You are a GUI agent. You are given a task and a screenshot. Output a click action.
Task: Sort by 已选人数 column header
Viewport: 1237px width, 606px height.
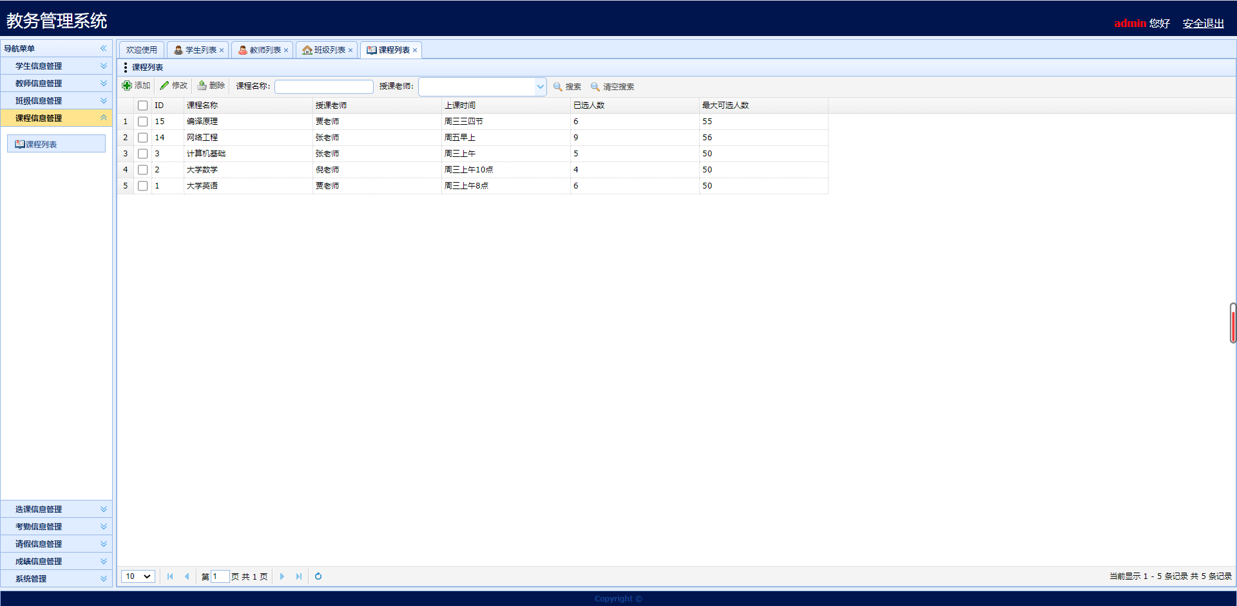tap(635, 106)
